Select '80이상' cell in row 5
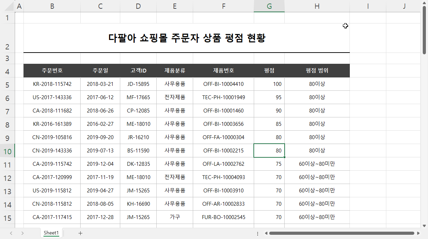Viewport: 428px width, 239px height. tap(317, 84)
